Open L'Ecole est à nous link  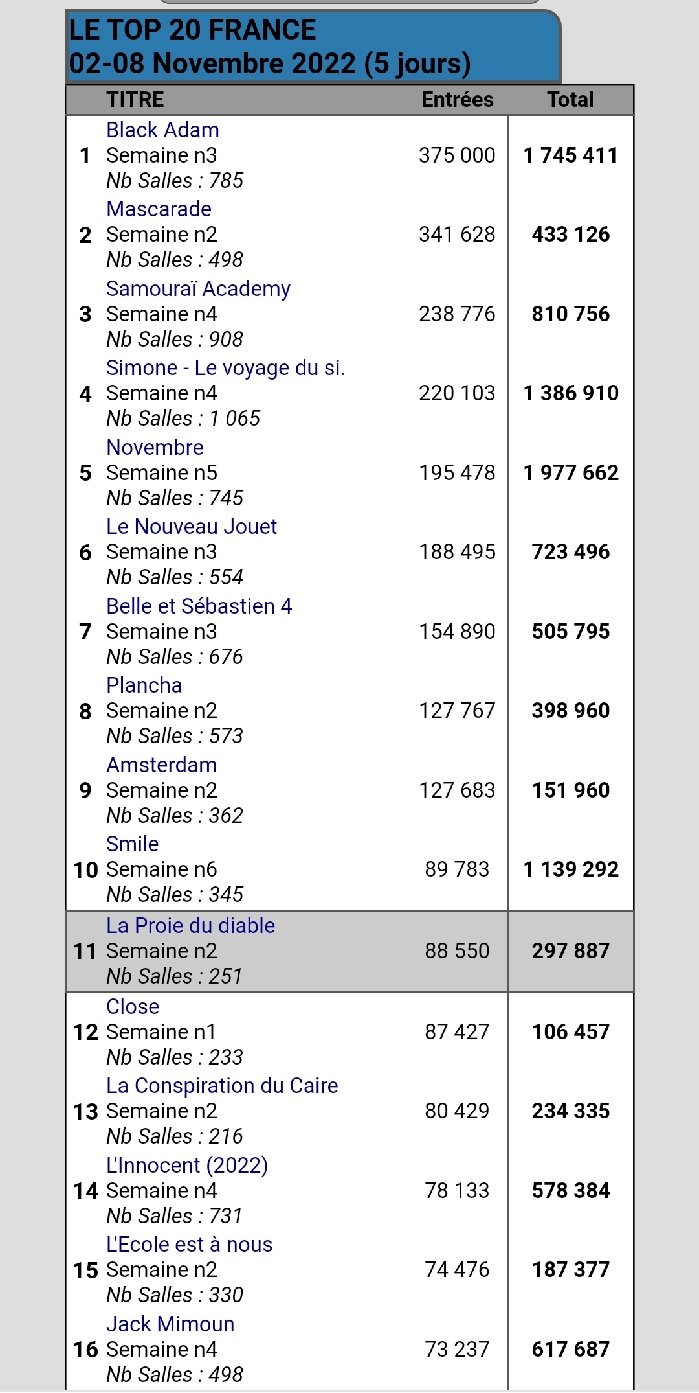[x=189, y=1245]
